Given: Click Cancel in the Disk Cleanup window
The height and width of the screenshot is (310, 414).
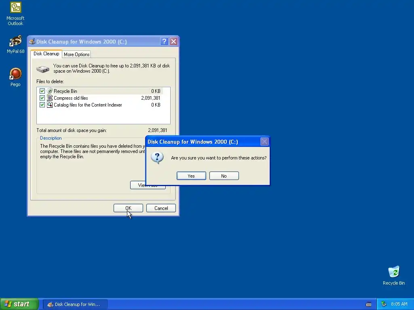Looking at the screenshot, I should [x=161, y=208].
